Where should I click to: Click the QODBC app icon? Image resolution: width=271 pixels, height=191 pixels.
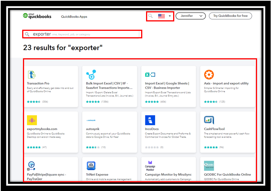(209, 166)
